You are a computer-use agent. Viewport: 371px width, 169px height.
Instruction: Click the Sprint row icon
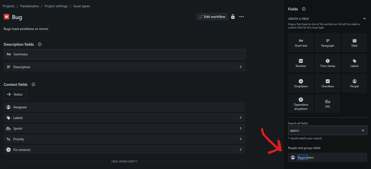[9, 129]
